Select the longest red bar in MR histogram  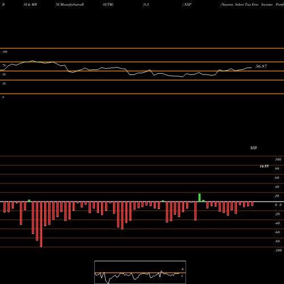41,224
